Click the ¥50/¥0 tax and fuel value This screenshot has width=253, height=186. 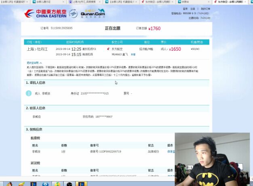(x=195, y=49)
